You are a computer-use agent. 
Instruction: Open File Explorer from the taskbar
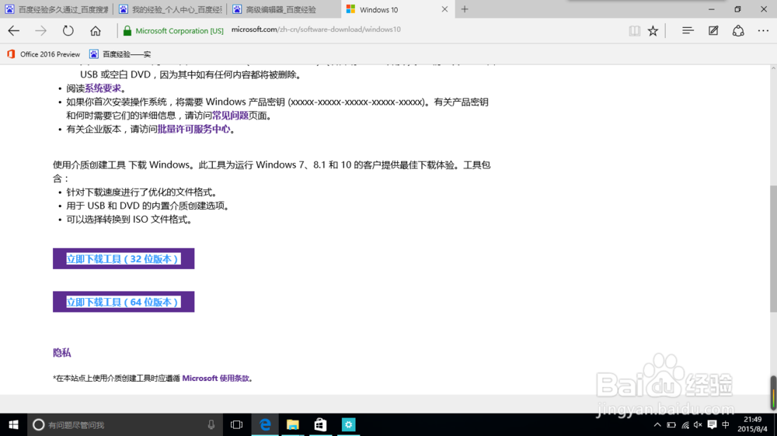pyautogui.click(x=293, y=424)
